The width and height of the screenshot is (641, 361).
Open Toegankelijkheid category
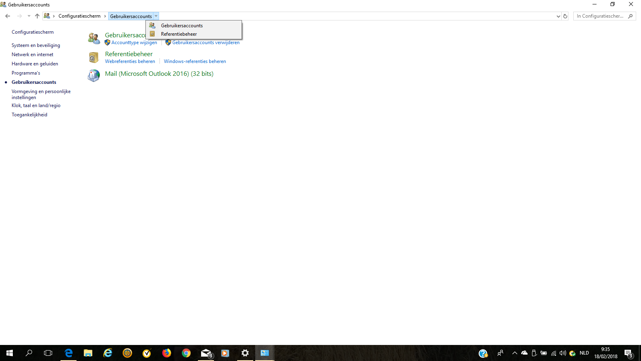(29, 115)
